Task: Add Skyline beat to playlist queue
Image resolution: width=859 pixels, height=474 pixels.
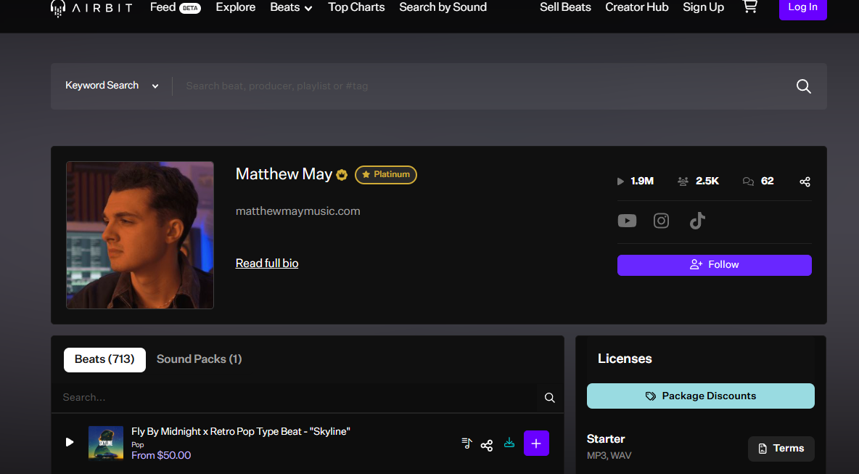Action: [467, 444]
